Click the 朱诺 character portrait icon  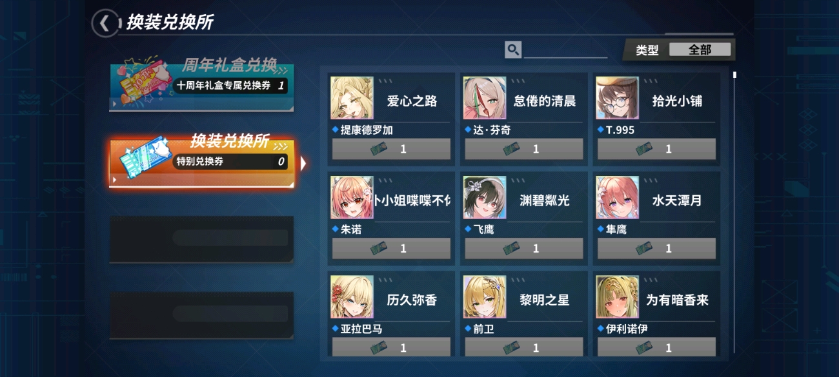point(352,198)
